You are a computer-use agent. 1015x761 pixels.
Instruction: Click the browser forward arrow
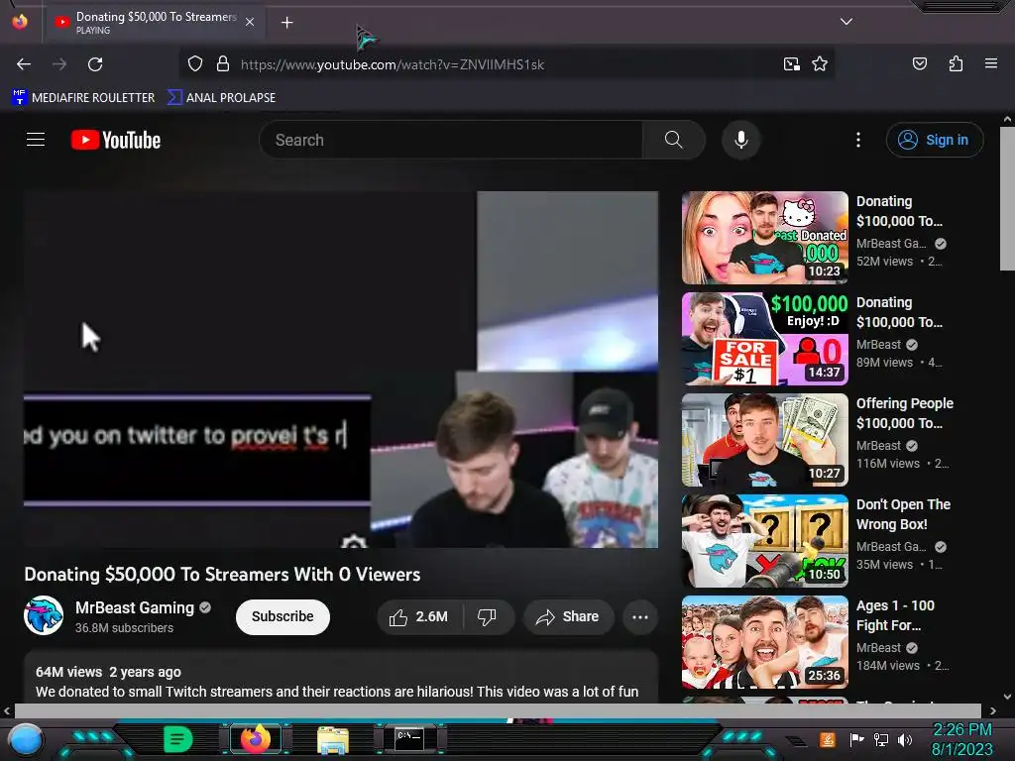pos(59,64)
